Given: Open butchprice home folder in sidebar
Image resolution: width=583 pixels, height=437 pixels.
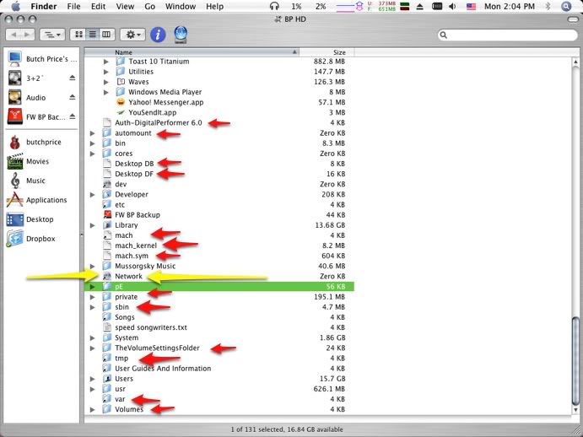Looking at the screenshot, I should pos(44,142).
